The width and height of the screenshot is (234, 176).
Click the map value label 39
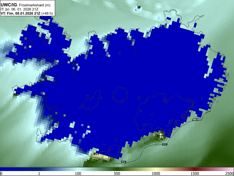[x=139, y=7]
